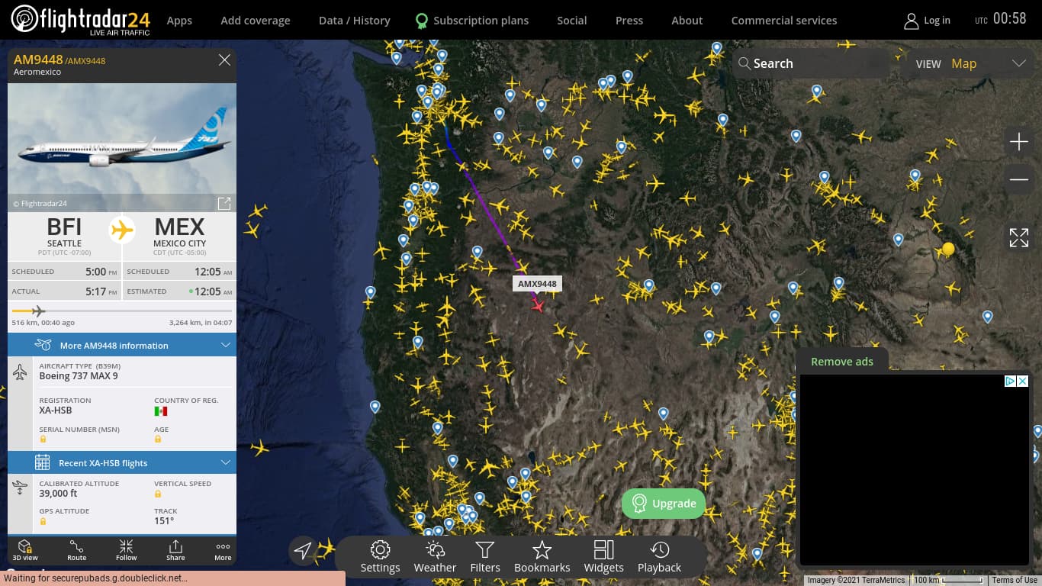
Task: Close the advertisement with X icon
Action: 1023,381
